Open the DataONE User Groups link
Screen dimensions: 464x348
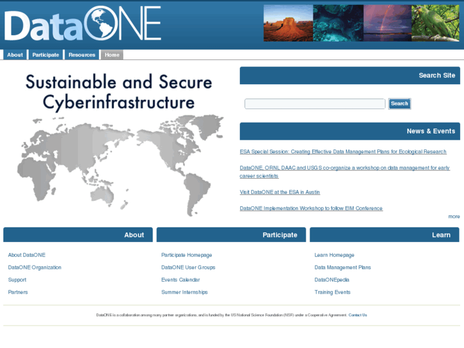(188, 268)
